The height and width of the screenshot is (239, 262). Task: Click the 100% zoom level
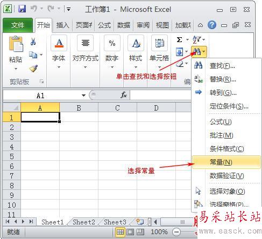(159, 232)
